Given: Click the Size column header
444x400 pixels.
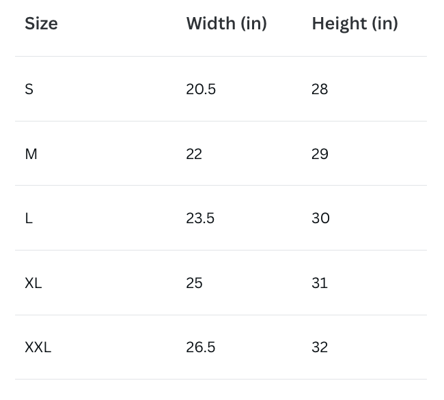Looking at the screenshot, I should [41, 24].
